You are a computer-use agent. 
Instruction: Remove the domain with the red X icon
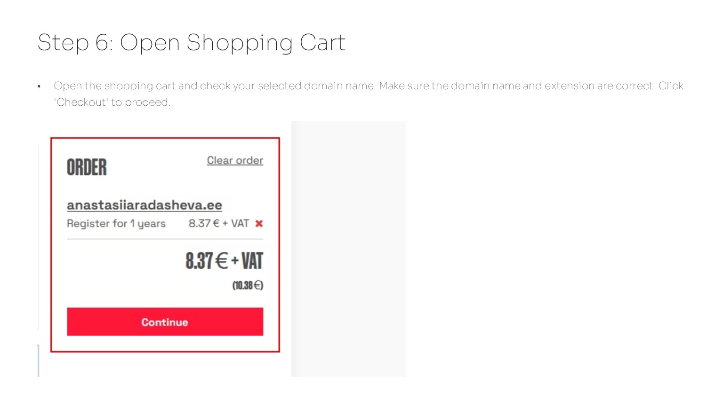coord(259,224)
